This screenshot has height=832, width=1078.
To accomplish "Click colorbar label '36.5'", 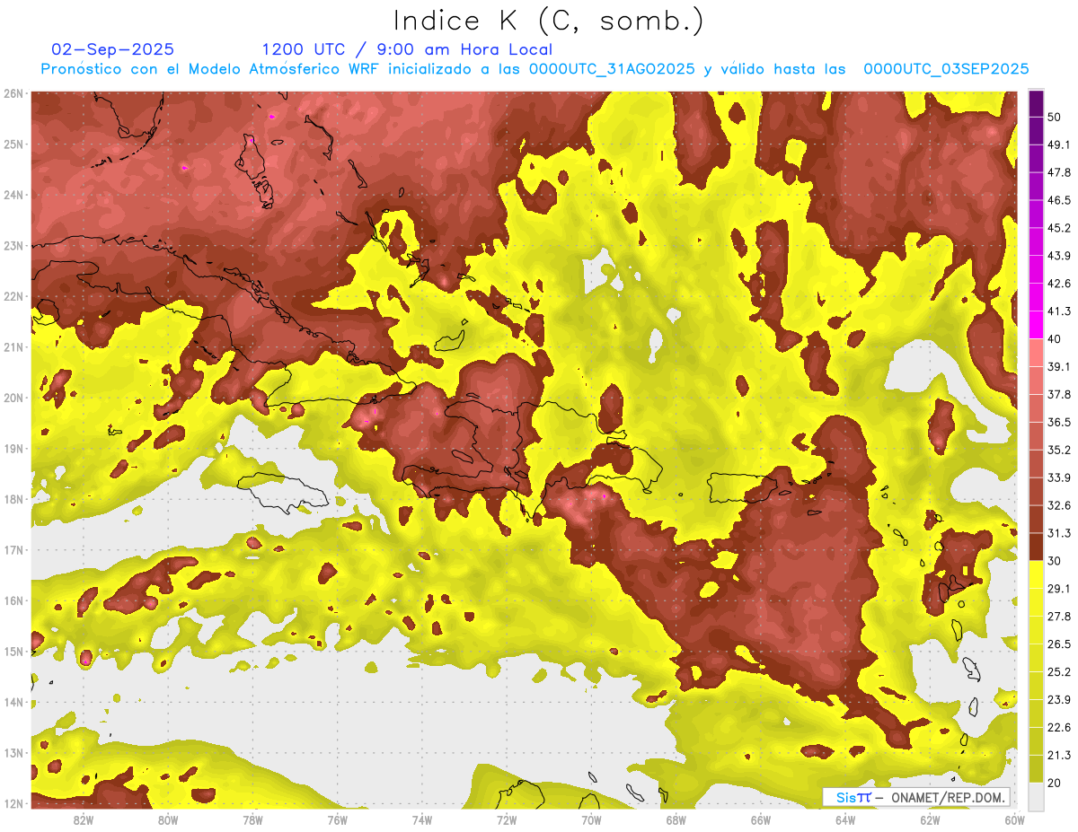I will pos(1059,422).
